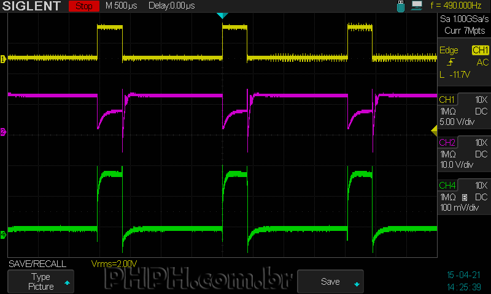Click the DC coupling label for CH2
Screen dimensions: 491x294
(x=481, y=154)
